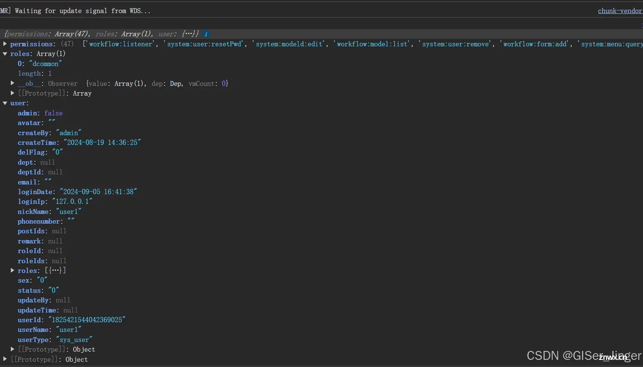Viewport: 643px width, 367px height.
Task: Expand the permissions array
Action: [5, 44]
